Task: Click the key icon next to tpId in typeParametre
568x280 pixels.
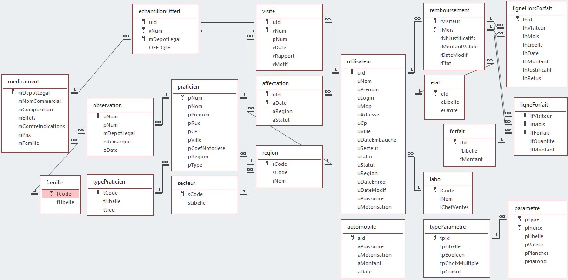Action: (434, 238)
